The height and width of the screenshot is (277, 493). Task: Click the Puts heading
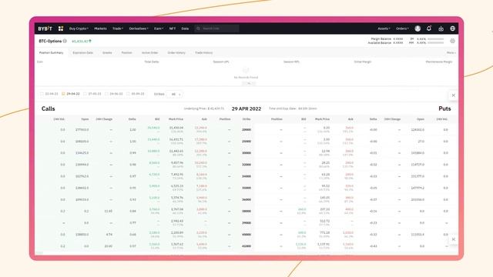444,108
